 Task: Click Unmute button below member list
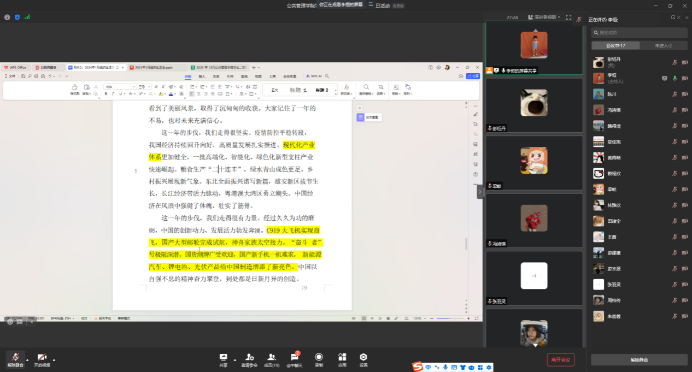click(x=639, y=360)
